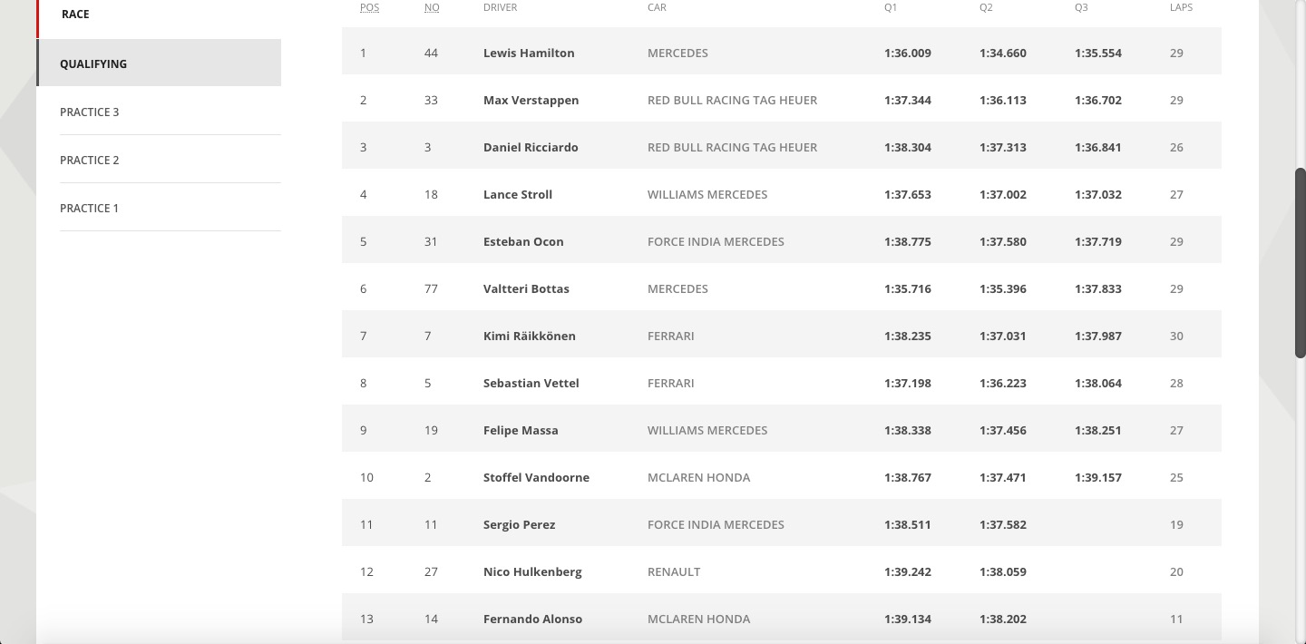Image resolution: width=1306 pixels, height=644 pixels.
Task: Open the PRACTICE 1 session page
Action: tap(89, 208)
